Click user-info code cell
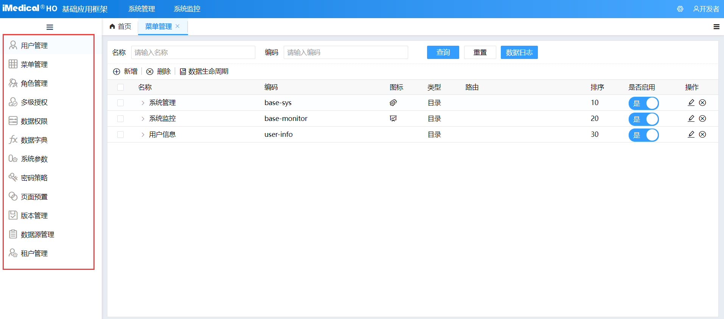This screenshot has width=724, height=319. (278, 135)
